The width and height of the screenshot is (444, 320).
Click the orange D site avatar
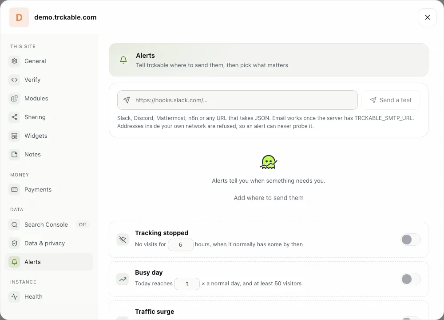(x=19, y=17)
